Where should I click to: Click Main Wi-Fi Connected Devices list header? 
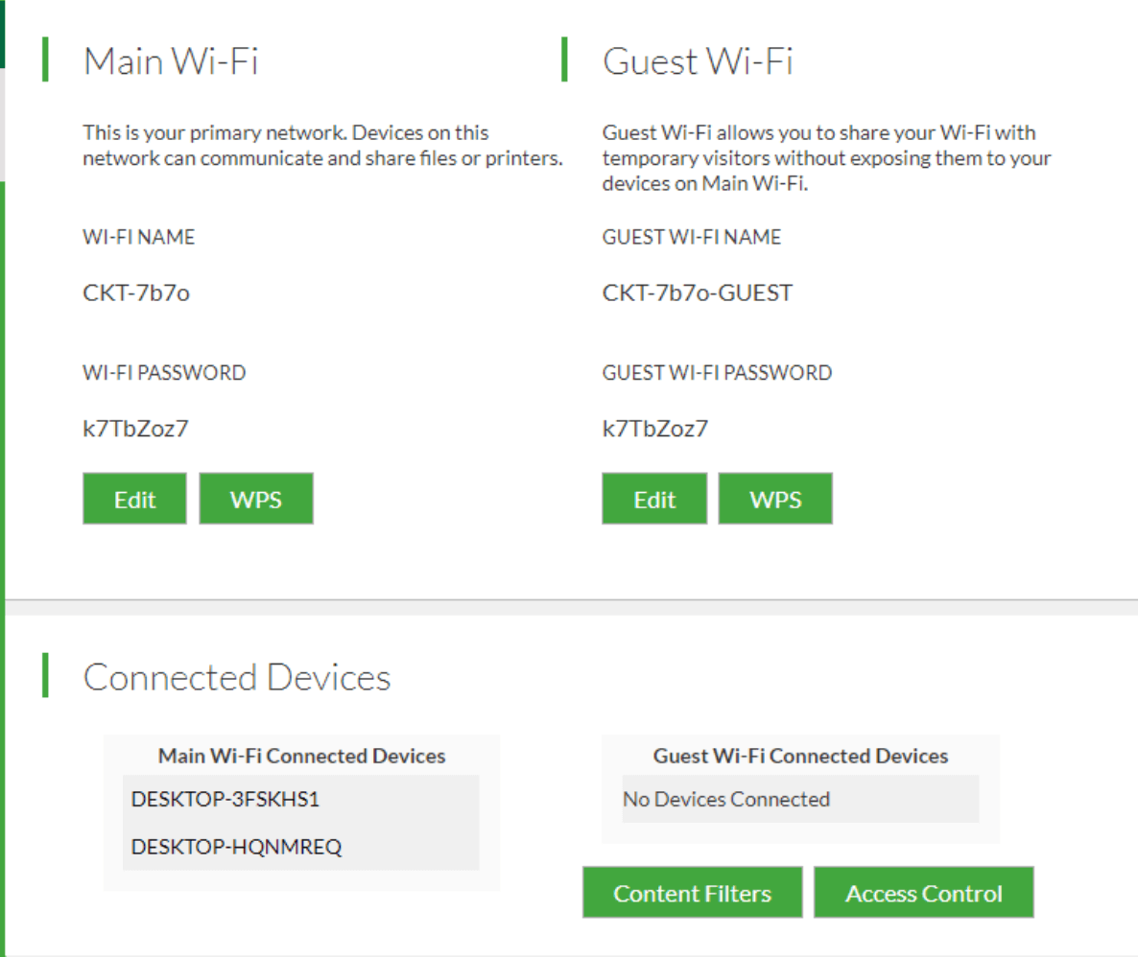[x=301, y=756]
